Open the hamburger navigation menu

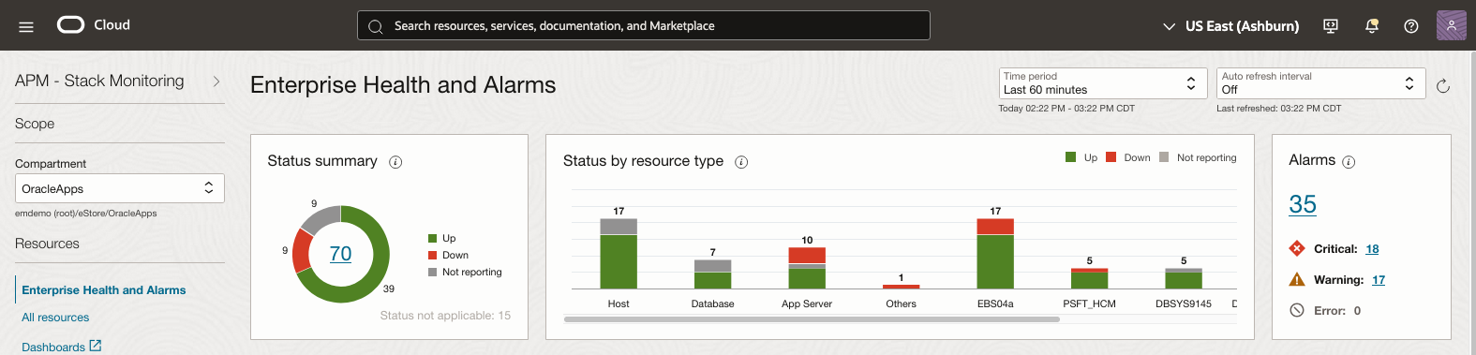coord(26,26)
